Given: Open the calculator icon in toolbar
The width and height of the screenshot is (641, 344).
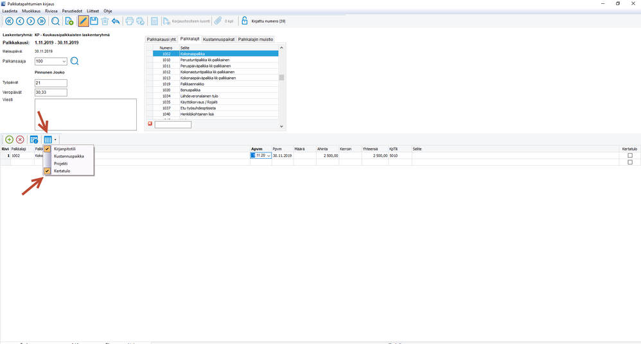Looking at the screenshot, I should pos(154,21).
